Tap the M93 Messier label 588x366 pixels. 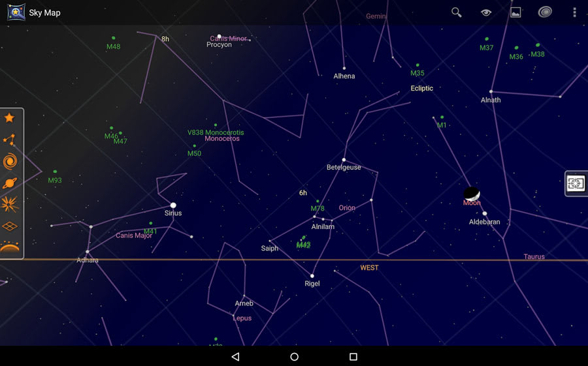(55, 180)
